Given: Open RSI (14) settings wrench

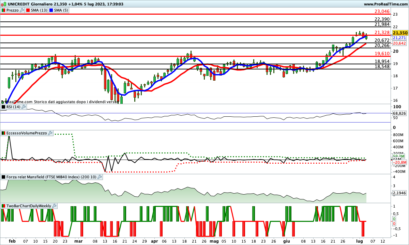Looking at the screenshot, I should click(x=24, y=107).
